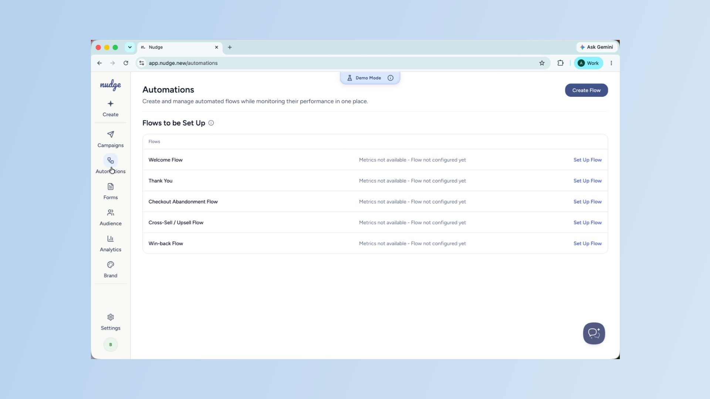Image resolution: width=710 pixels, height=399 pixels.
Task: Go to Campaigns via paper plane icon
Action: (x=111, y=134)
